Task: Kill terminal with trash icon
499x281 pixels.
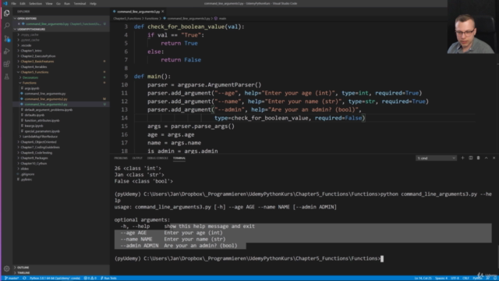Action: click(478, 158)
